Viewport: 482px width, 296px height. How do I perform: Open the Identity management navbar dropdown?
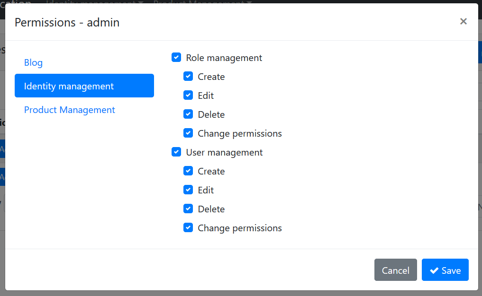click(95, 2)
